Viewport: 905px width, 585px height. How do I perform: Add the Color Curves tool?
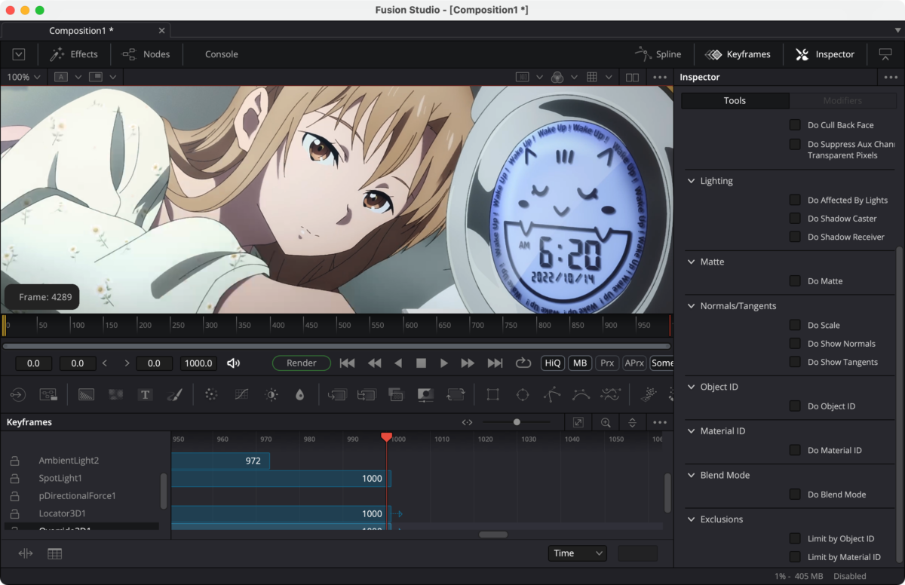coord(241,394)
